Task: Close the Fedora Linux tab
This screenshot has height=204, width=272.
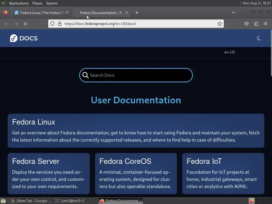Action: (67, 12)
